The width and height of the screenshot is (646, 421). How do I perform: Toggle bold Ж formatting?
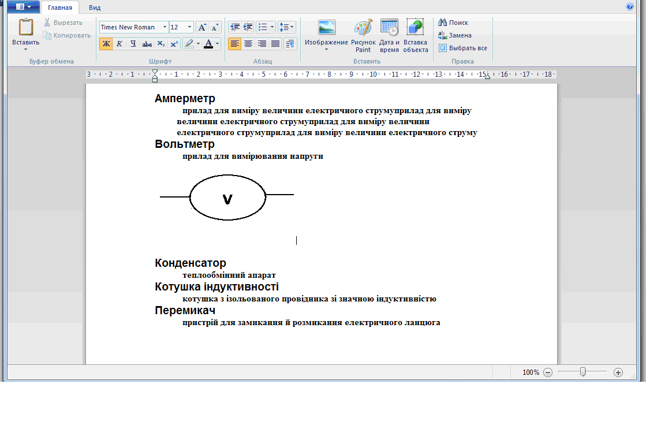106,44
